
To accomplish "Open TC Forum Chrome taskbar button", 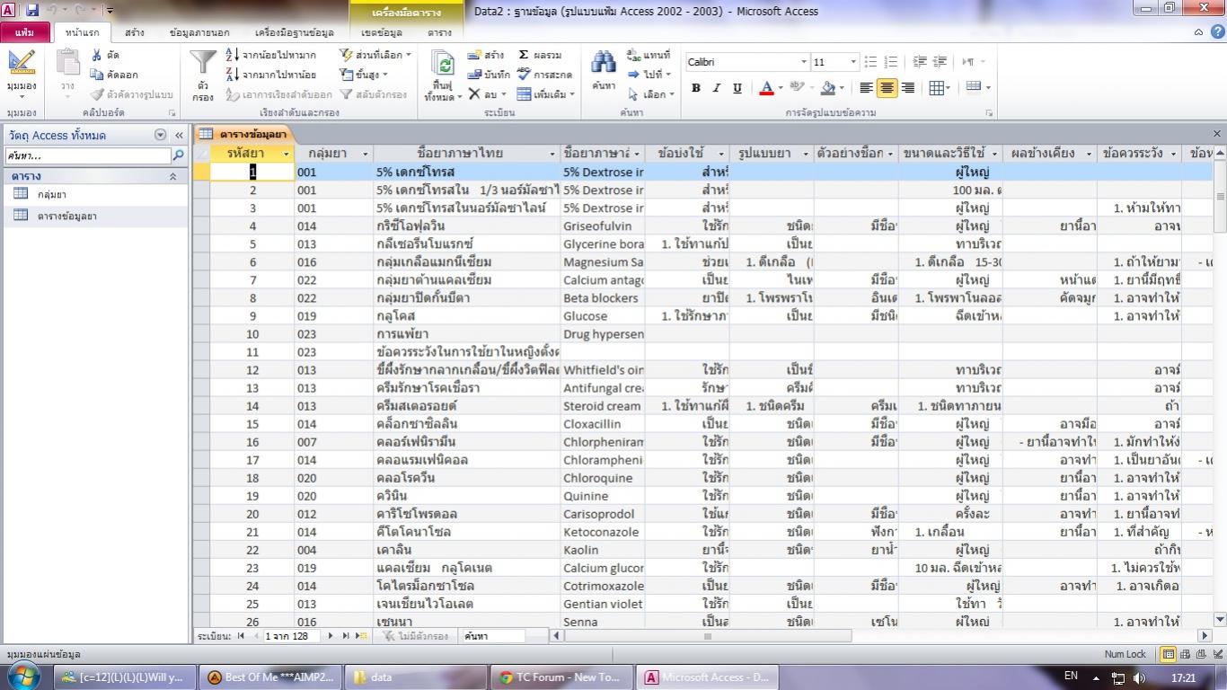I will (561, 677).
